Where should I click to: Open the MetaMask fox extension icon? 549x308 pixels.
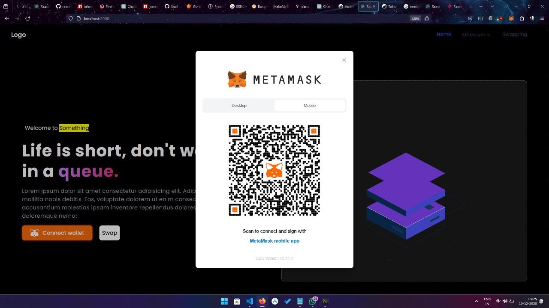tap(511, 18)
